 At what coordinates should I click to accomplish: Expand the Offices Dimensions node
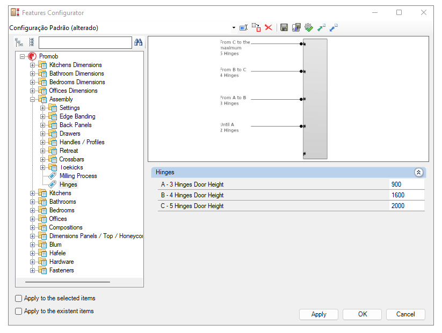32,91
